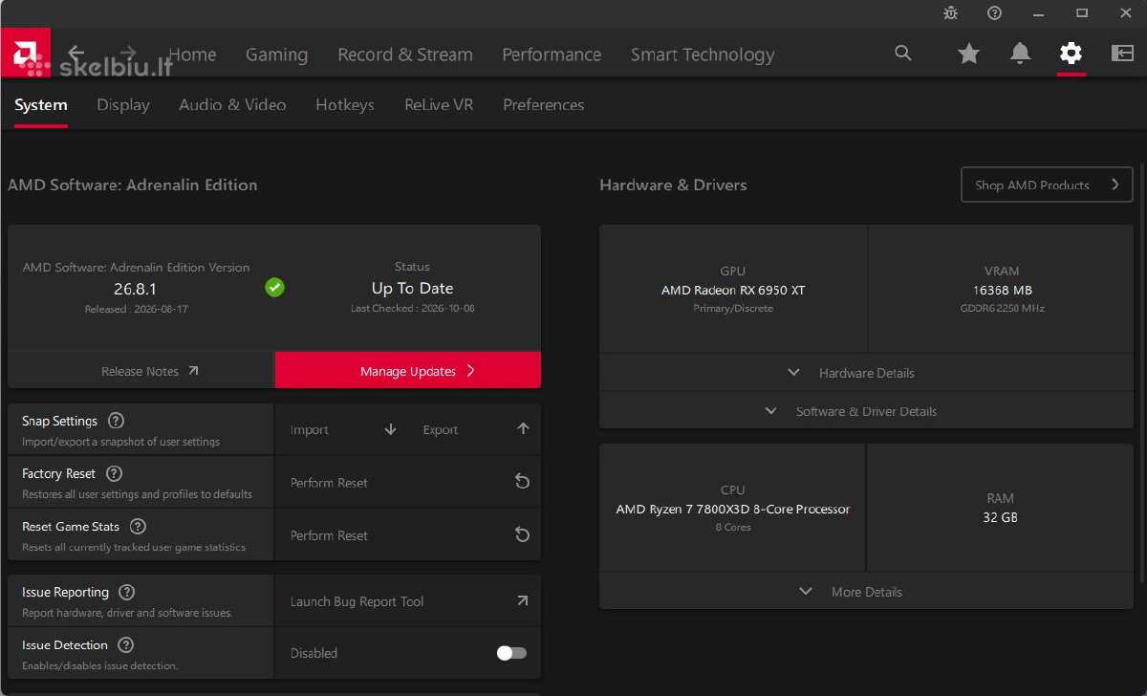The width and height of the screenshot is (1147, 696).
Task: Select the System tab
Action: point(41,105)
